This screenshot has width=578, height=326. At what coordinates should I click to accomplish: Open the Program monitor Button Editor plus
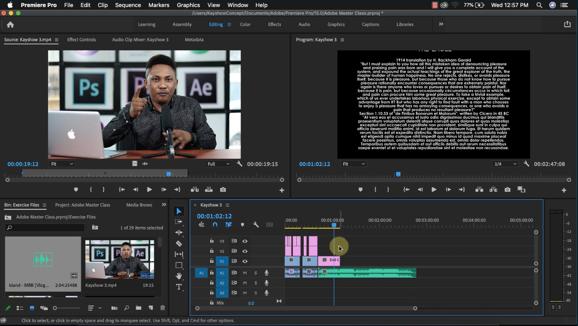coord(564,190)
